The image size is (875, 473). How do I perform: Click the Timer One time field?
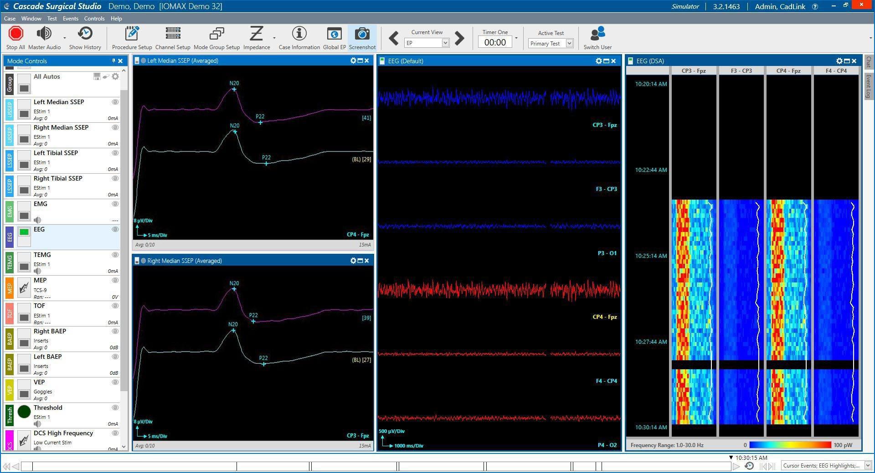pos(495,42)
